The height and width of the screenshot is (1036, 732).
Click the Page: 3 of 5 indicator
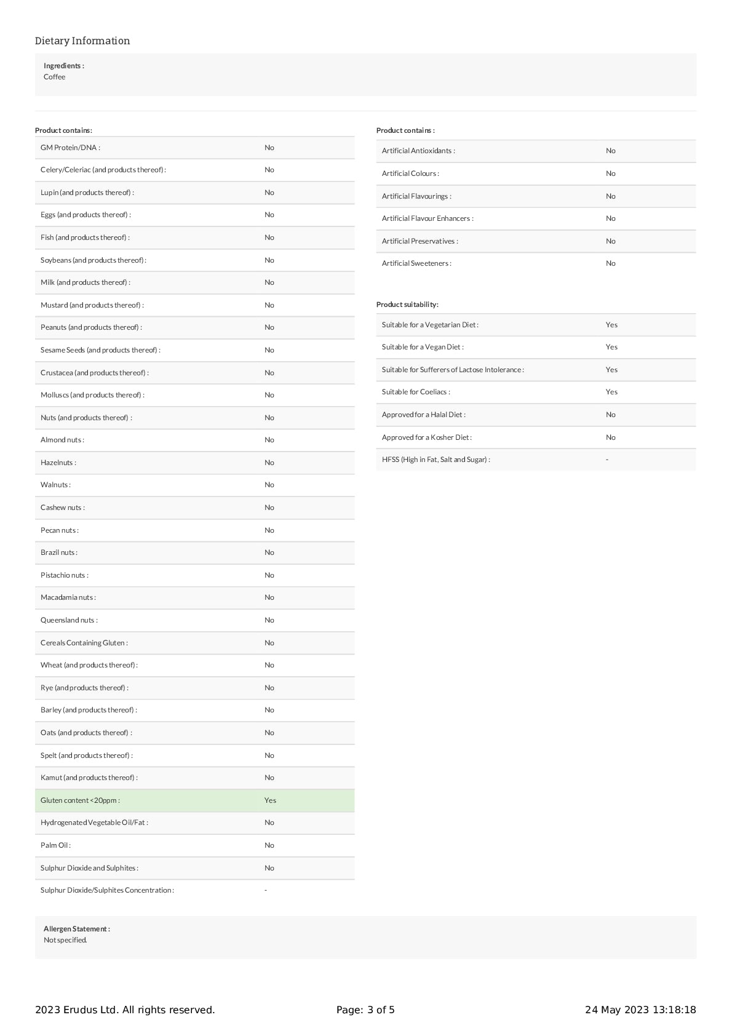tap(365, 1010)
